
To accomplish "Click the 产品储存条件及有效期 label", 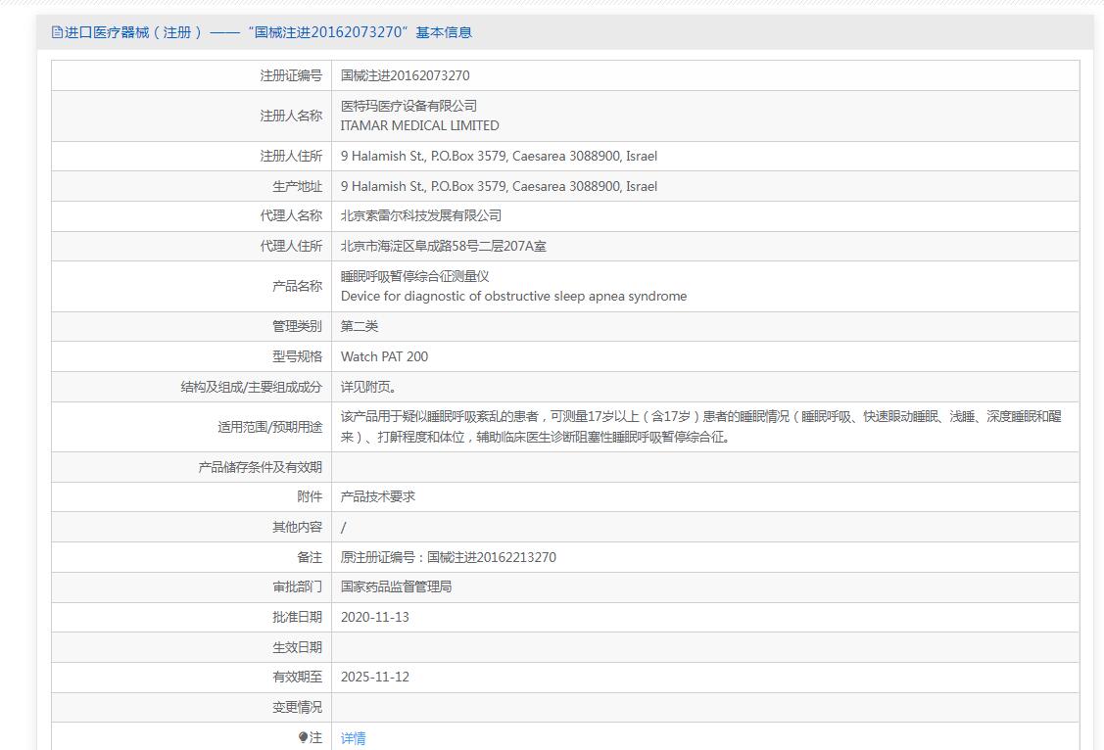I will (260, 467).
